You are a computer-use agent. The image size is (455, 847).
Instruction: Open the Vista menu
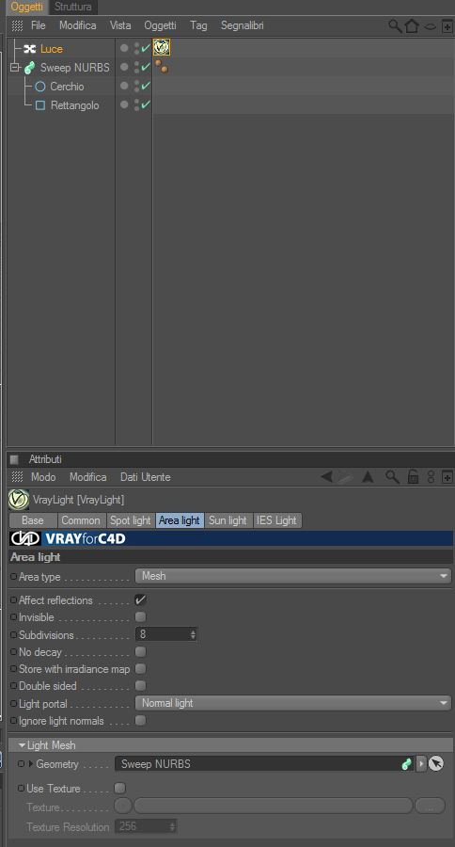point(120,25)
